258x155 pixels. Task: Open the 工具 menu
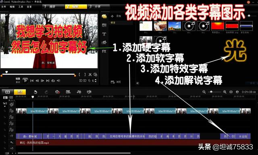[21, 6]
